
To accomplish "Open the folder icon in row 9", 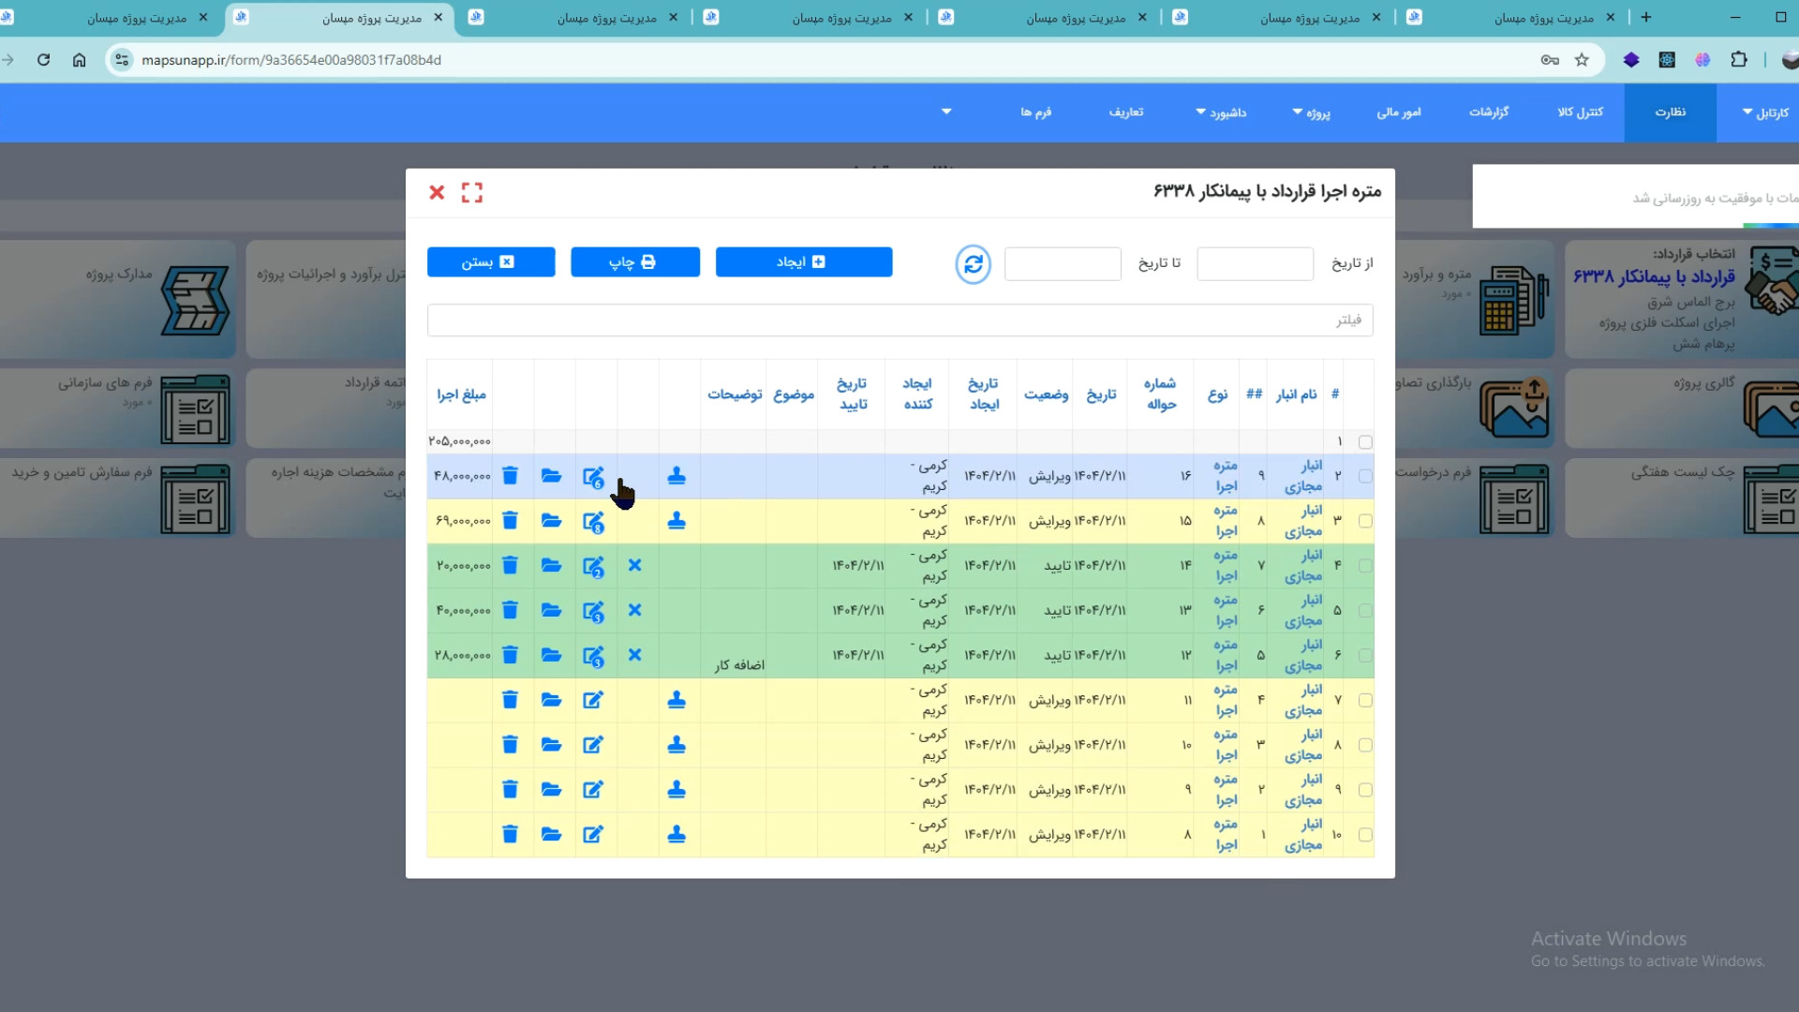I will pyautogui.click(x=551, y=790).
